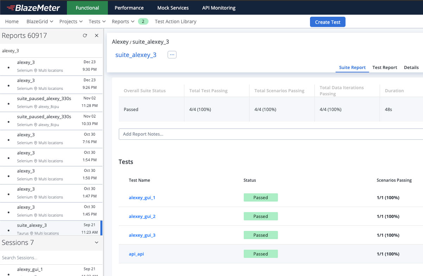Refresh the Reports list
The height and width of the screenshot is (276, 423).
(85, 35)
